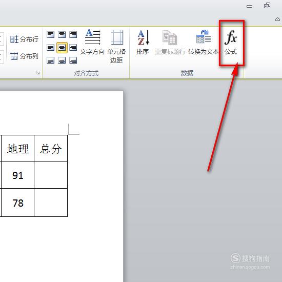Click the Formula (公式) fx button

(231, 43)
